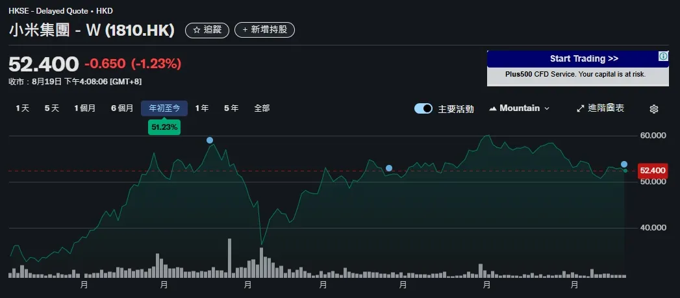Click the ad info icon
The height and width of the screenshot is (298, 680).
tap(663, 56)
